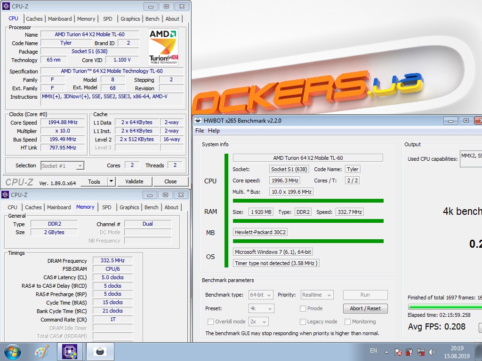
Task: Open the File menu in HWBOT
Action: click(x=200, y=131)
